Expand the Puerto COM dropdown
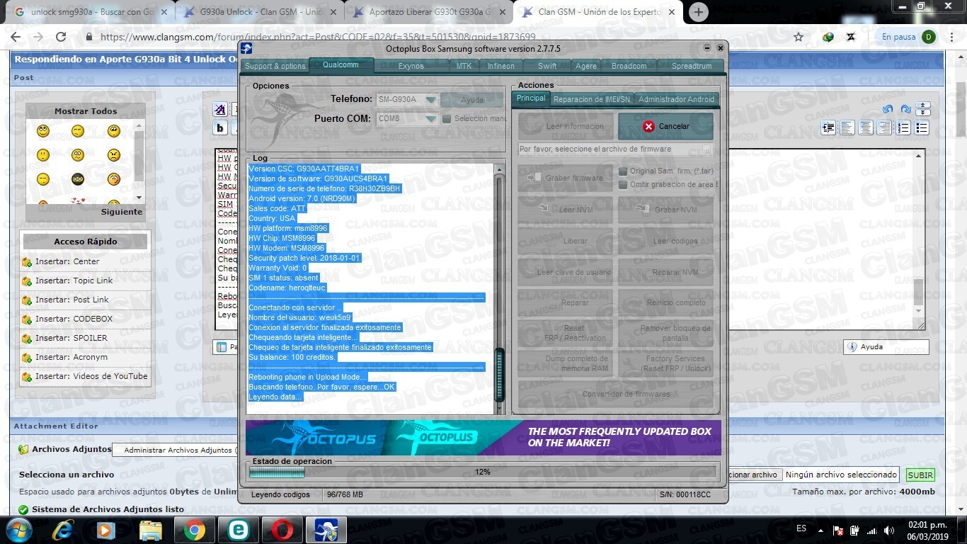This screenshot has height=544, width=967. pyautogui.click(x=430, y=119)
